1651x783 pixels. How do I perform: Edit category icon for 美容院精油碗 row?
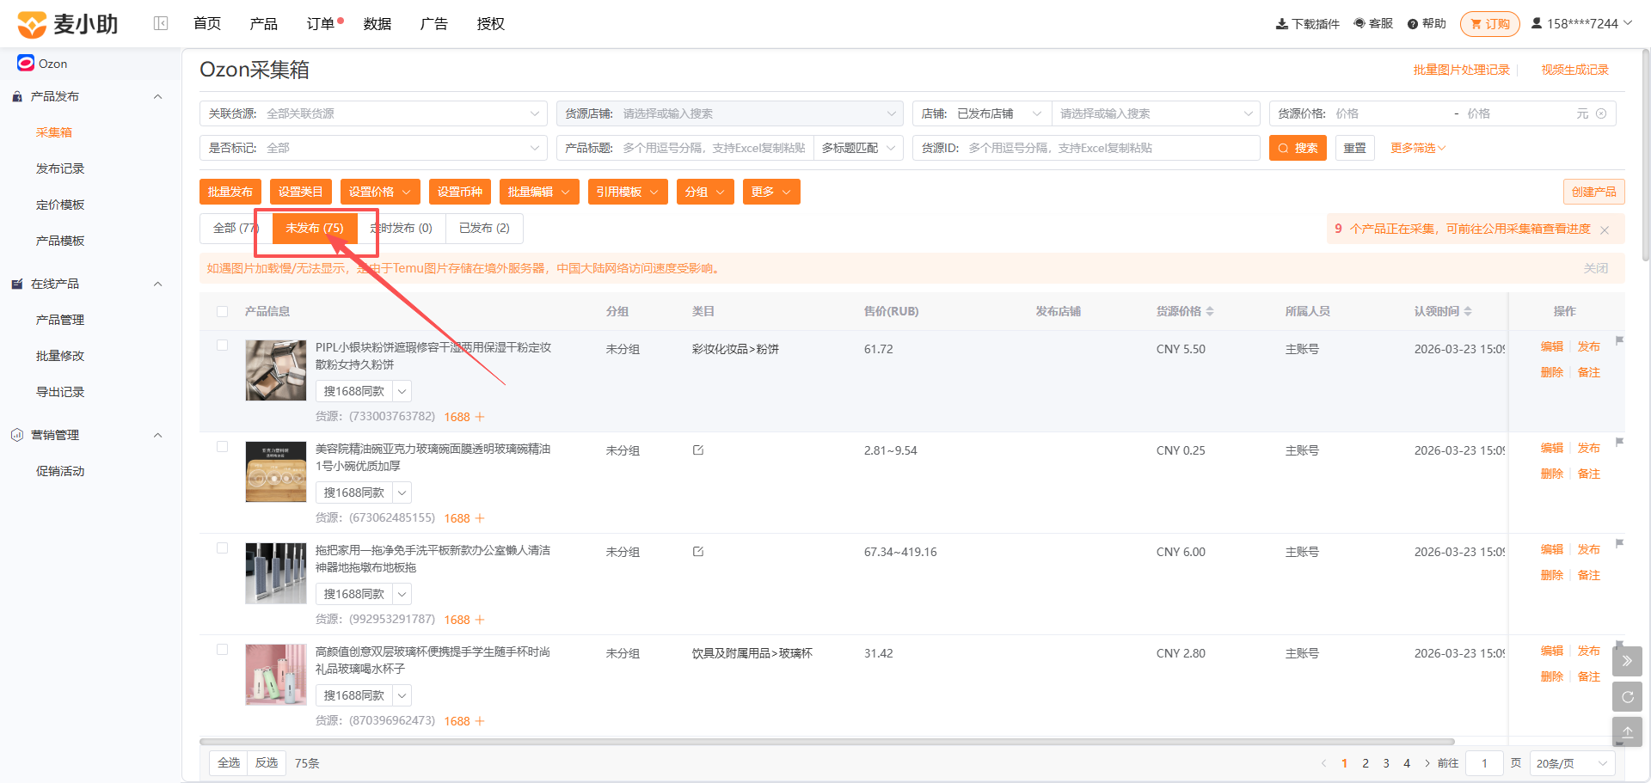click(x=698, y=450)
